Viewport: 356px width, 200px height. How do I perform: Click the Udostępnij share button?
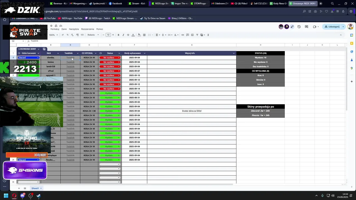(332, 27)
